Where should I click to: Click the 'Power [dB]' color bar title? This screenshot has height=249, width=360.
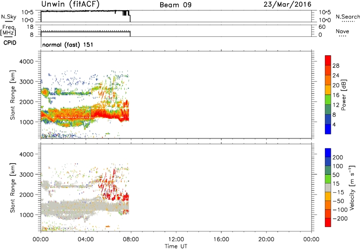(343, 95)
